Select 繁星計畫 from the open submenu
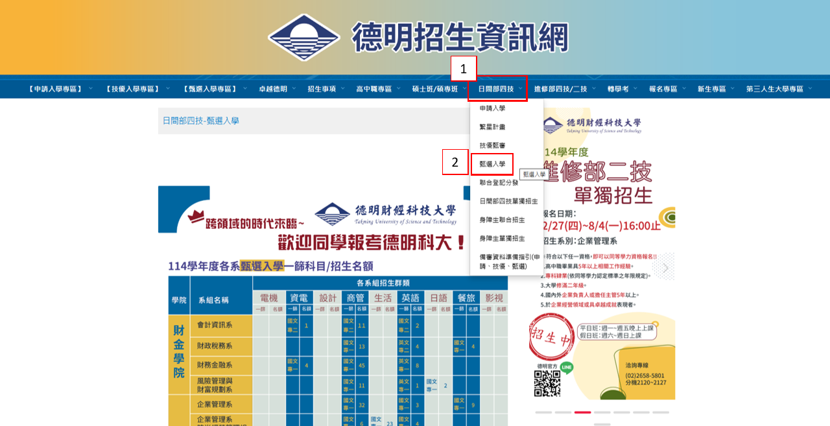The height and width of the screenshot is (426, 830). click(x=492, y=127)
